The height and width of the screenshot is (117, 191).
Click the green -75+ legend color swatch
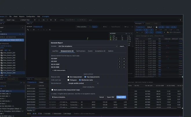click(x=111, y=36)
